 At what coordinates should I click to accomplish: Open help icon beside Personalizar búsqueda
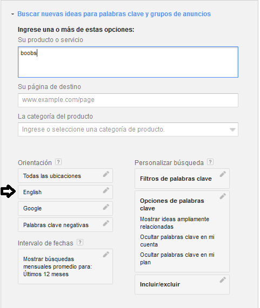pos(210,162)
